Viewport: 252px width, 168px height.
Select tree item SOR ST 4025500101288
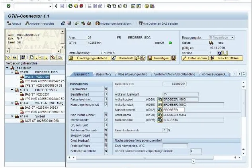(x=42, y=121)
